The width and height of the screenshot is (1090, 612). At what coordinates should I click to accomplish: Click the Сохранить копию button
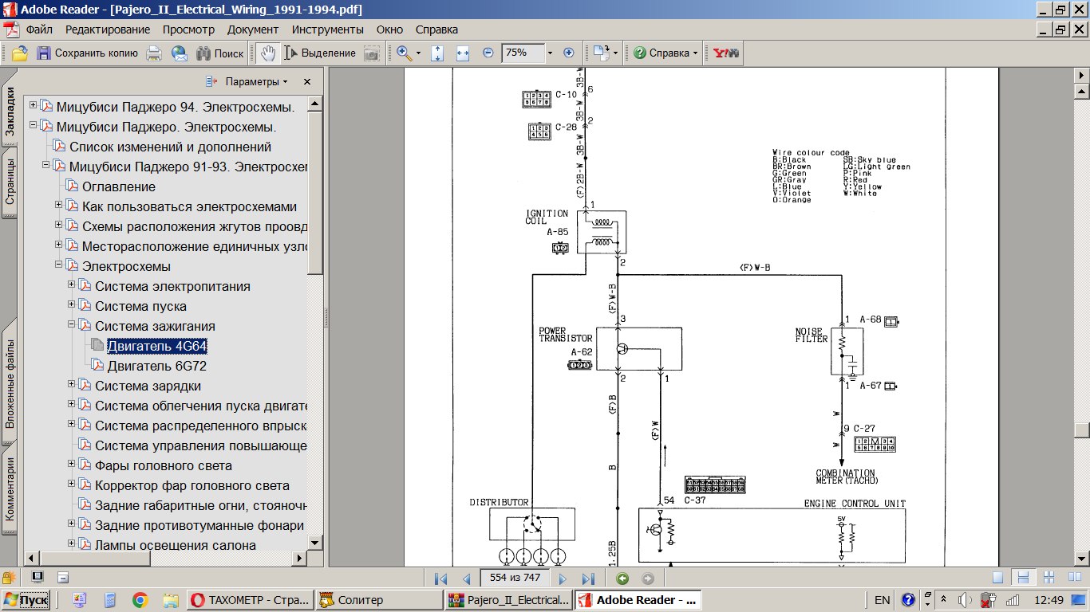click(x=87, y=53)
